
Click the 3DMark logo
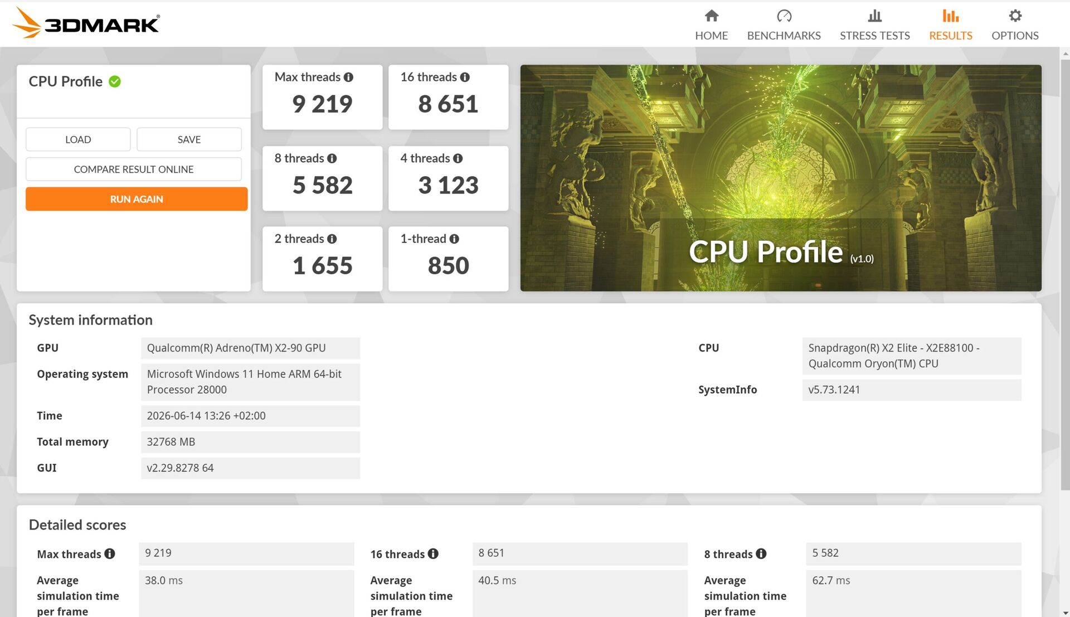86,23
